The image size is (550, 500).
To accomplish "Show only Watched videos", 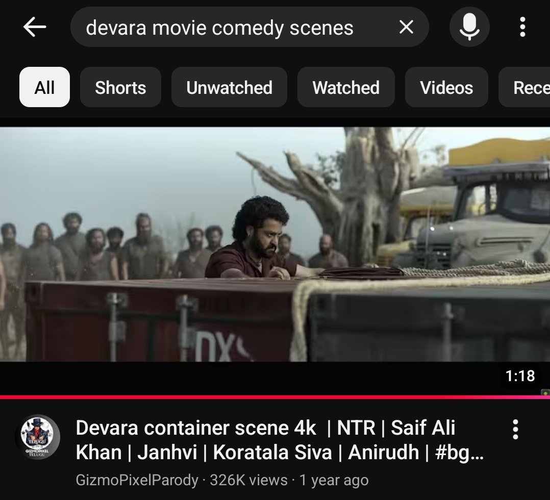I will click(346, 87).
